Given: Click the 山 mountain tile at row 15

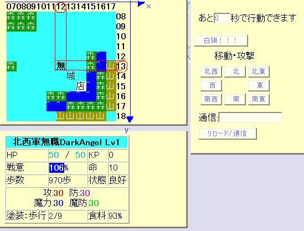Looking at the screenshot, I should coord(111,86).
